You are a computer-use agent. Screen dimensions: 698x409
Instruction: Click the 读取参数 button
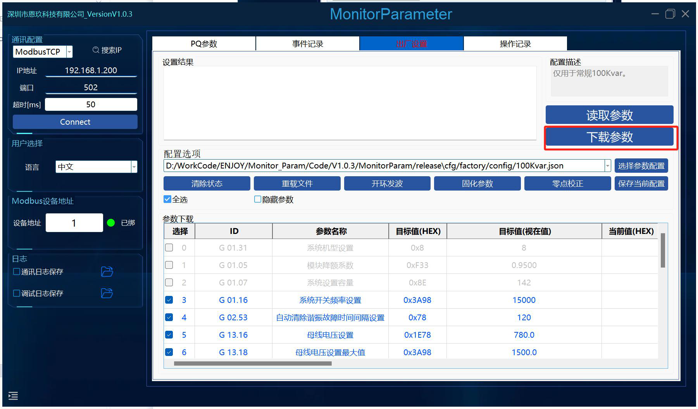pyautogui.click(x=610, y=115)
